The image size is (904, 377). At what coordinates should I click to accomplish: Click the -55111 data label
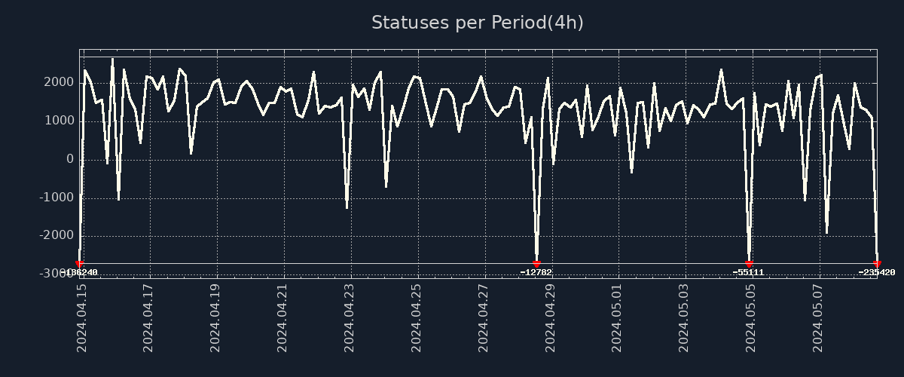[749, 273]
